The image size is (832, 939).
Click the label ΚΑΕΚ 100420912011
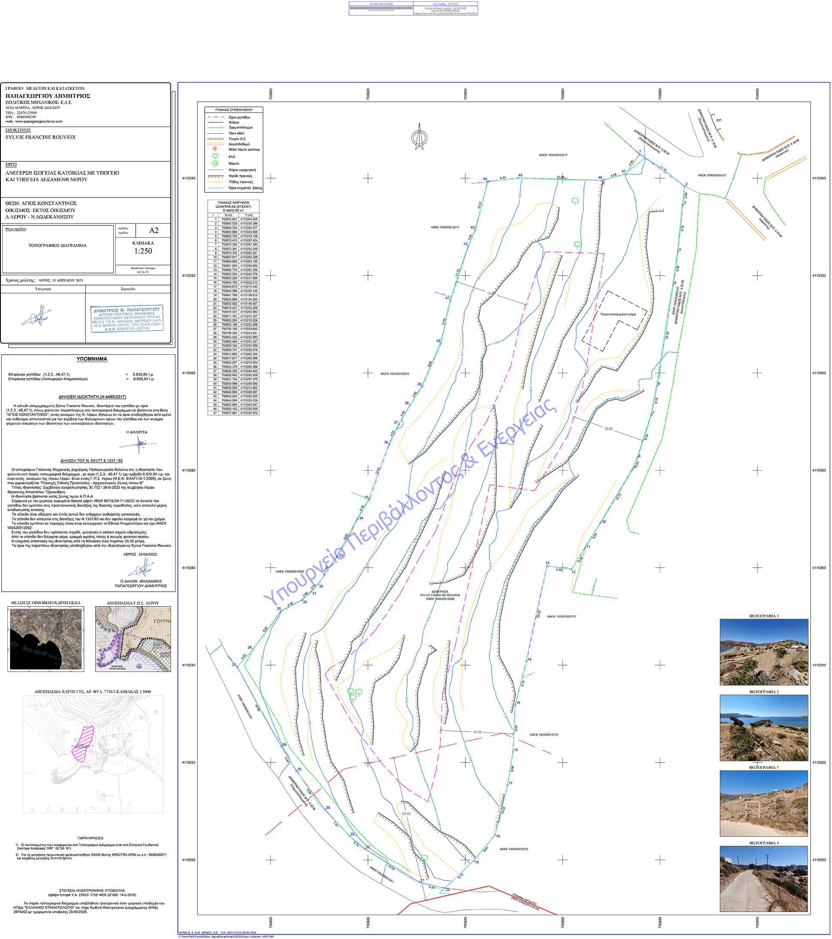click(445, 228)
